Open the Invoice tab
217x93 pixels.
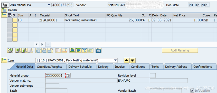(120, 67)
